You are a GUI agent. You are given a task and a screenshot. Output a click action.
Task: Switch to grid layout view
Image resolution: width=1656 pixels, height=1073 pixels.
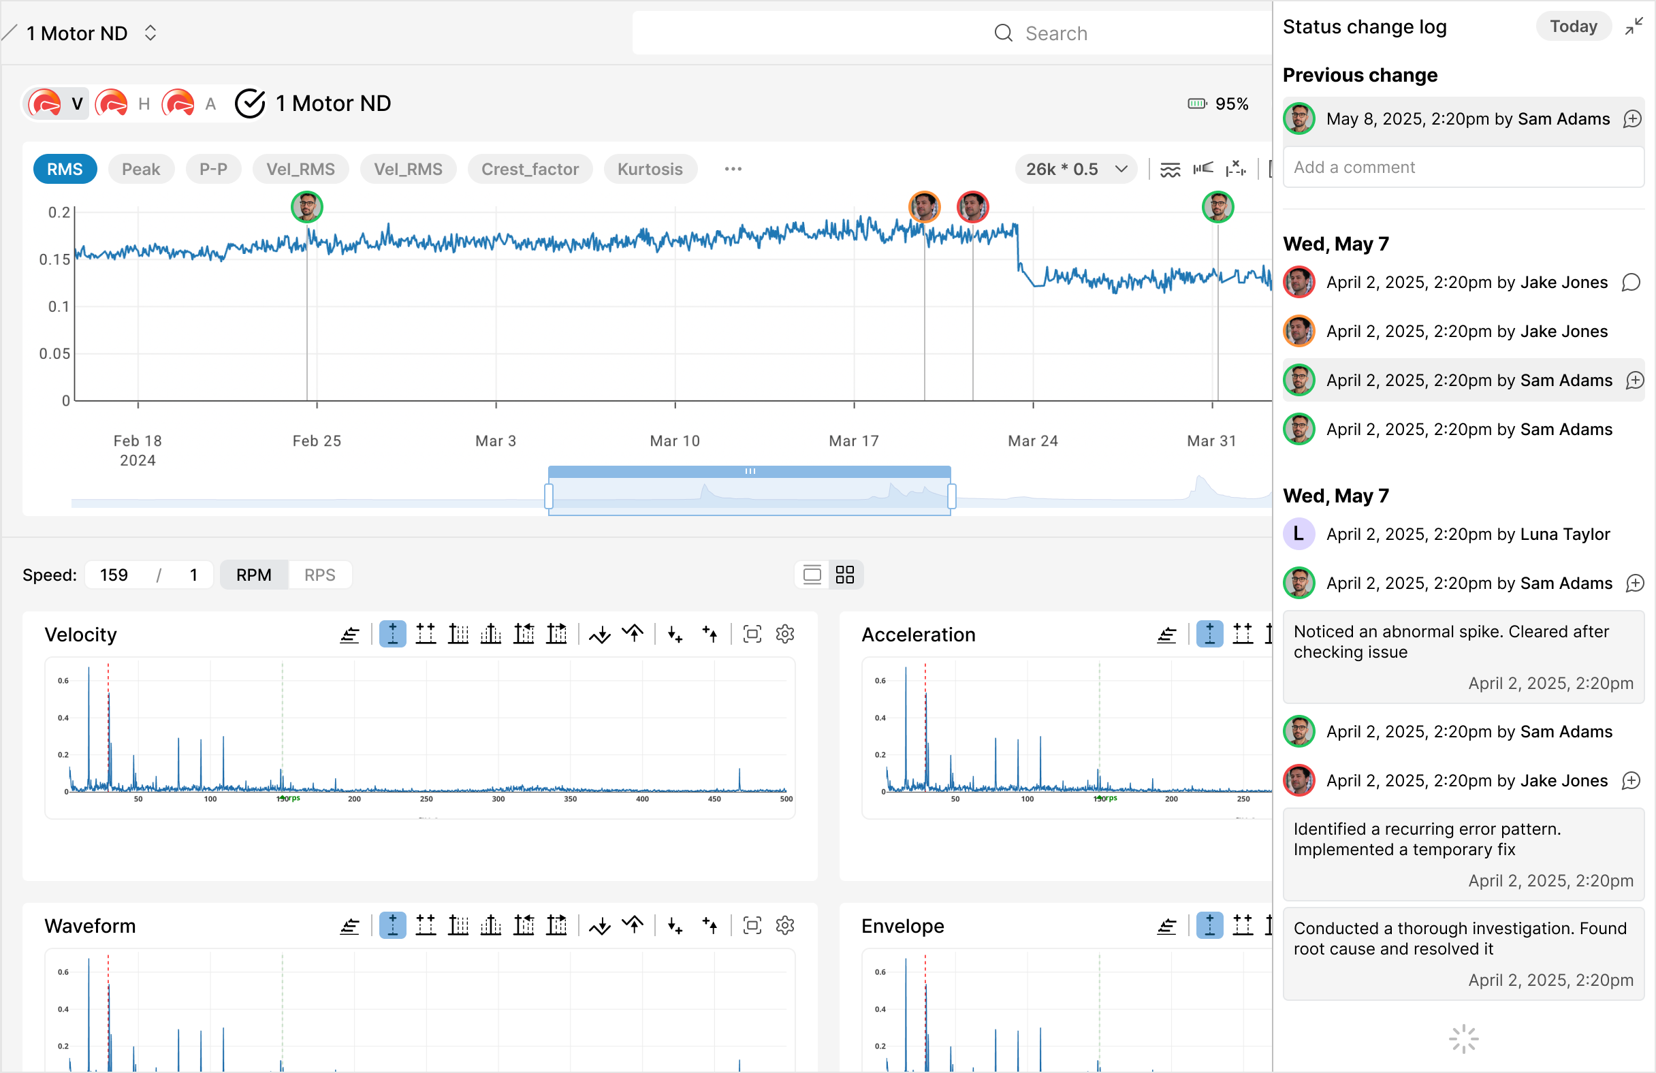pos(845,575)
